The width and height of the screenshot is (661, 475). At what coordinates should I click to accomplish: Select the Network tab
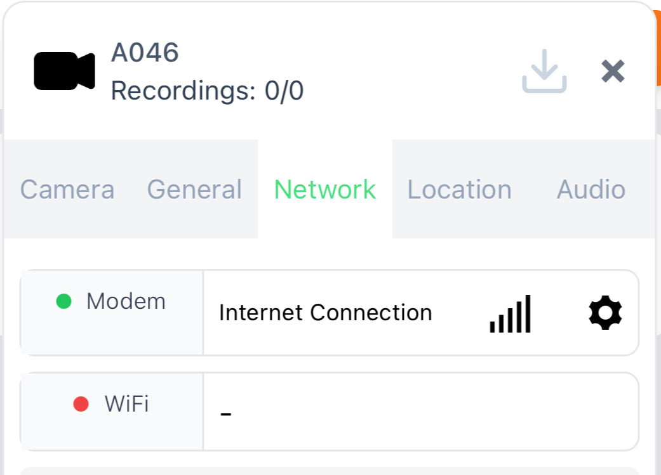324,189
